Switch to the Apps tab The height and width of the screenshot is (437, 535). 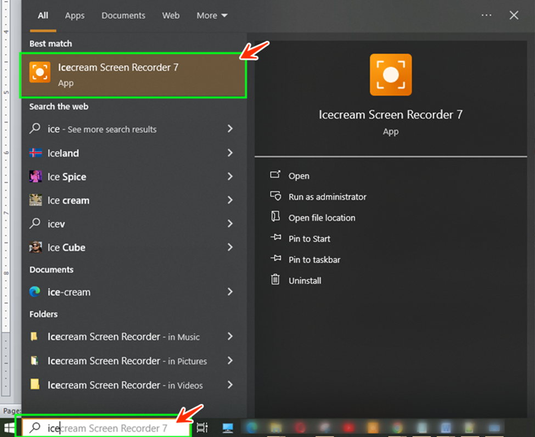point(75,15)
